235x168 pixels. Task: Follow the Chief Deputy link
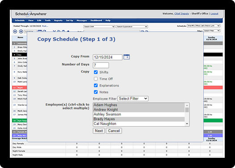(x=182, y=14)
